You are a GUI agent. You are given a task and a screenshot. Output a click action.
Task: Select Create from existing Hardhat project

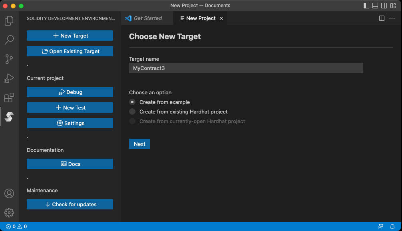132,112
